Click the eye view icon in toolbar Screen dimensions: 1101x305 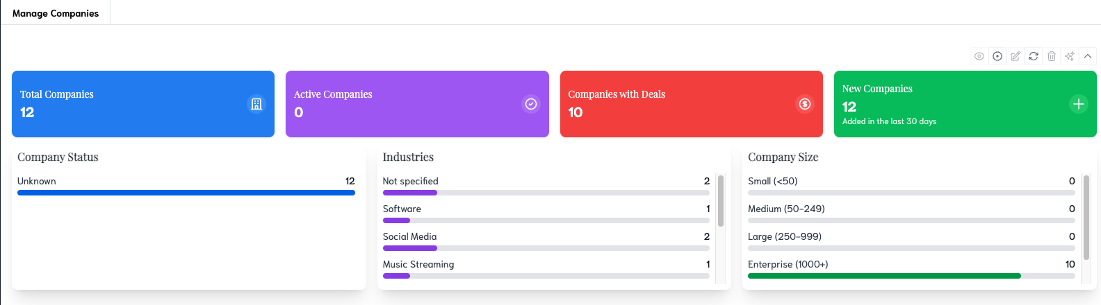979,56
